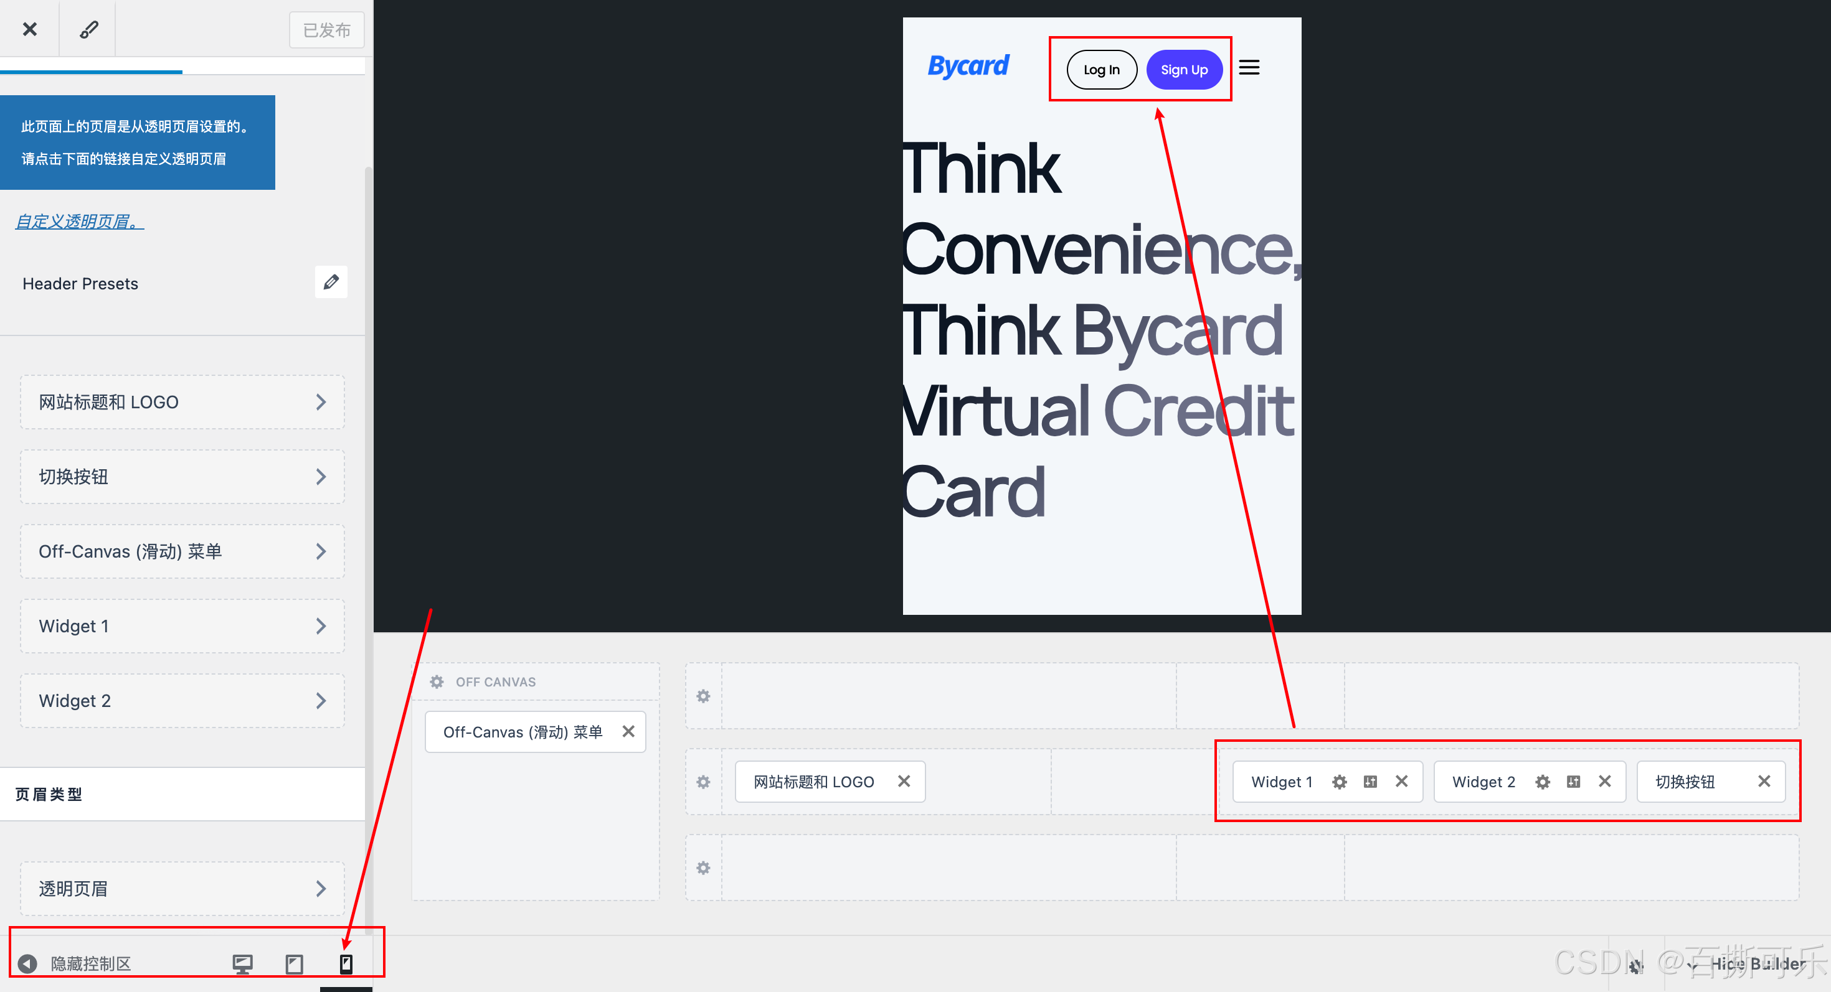Open 透明页眉 panel
Image resolution: width=1831 pixels, height=992 pixels.
point(182,888)
